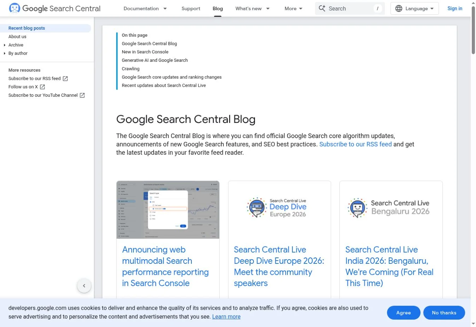Open Announcing web multimodal Search article
This screenshot has width=476, height=327.
pos(165,266)
